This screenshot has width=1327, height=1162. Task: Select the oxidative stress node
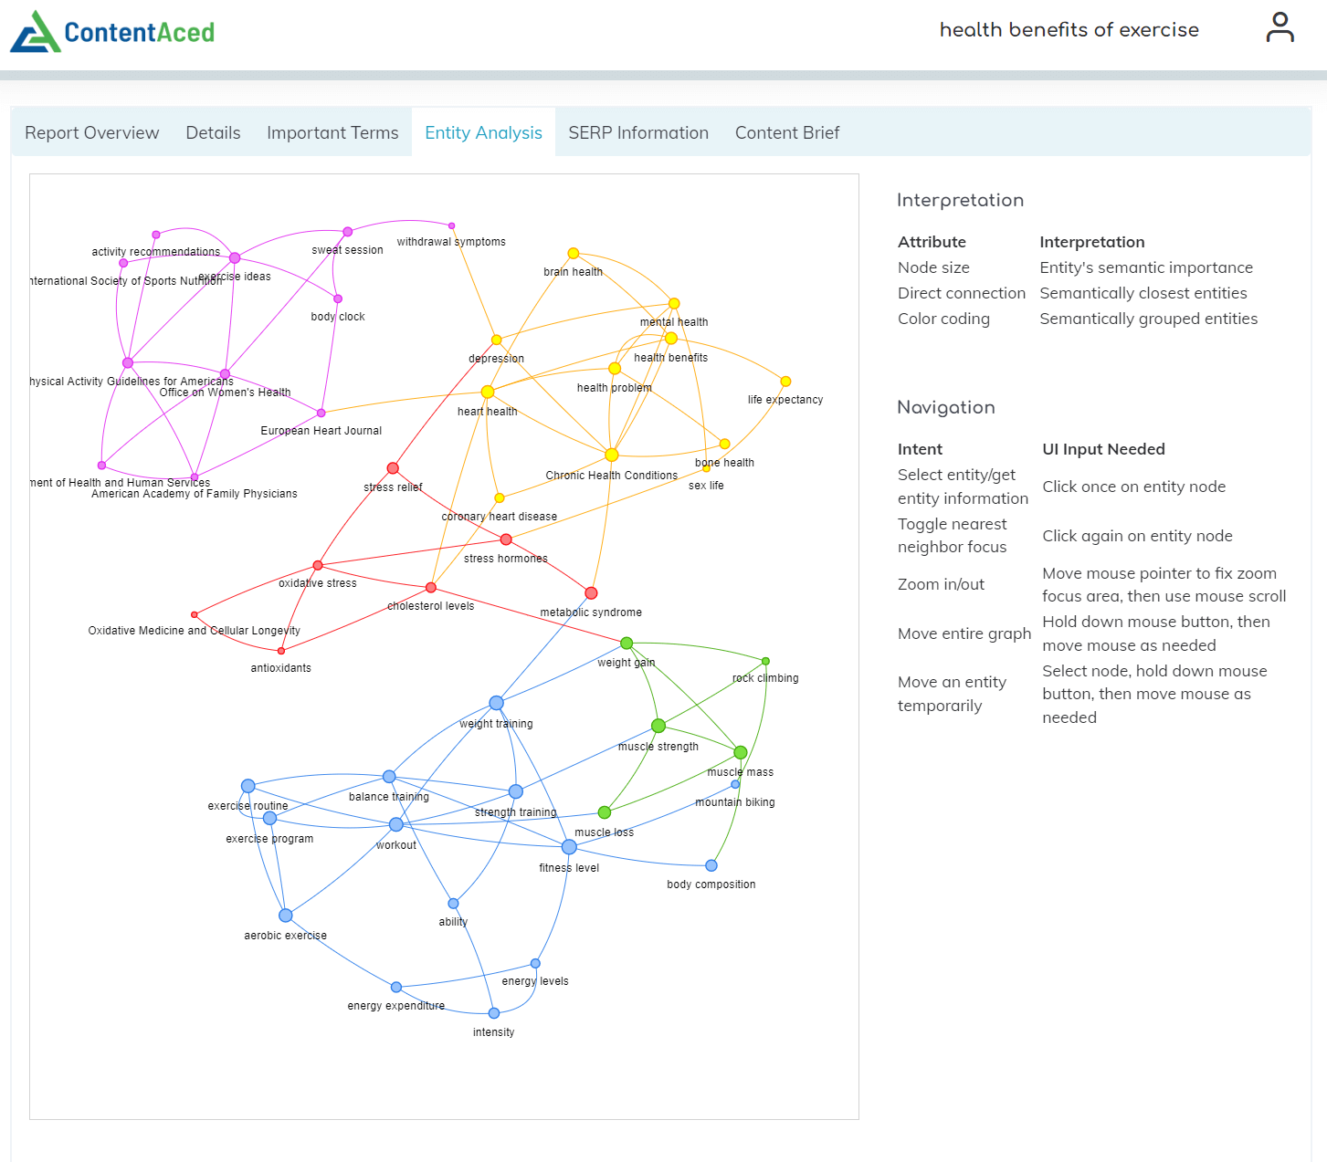tap(318, 566)
